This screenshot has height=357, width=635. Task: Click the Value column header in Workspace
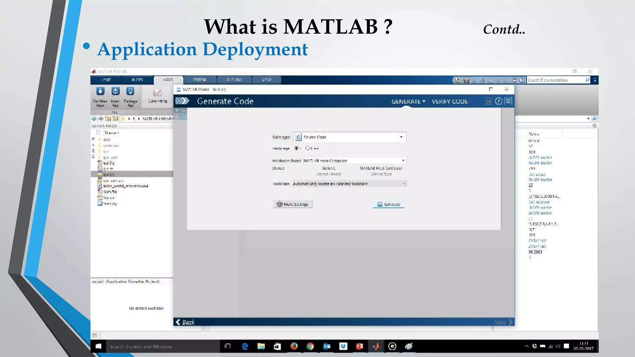click(534, 134)
